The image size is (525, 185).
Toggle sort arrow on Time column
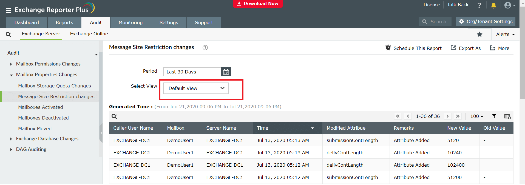313,128
